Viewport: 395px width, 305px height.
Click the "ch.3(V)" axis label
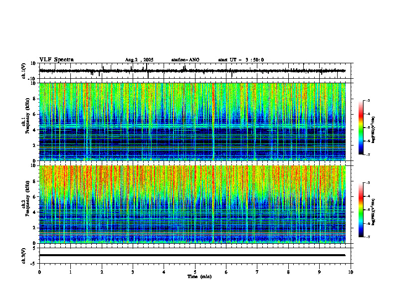tap(24, 256)
